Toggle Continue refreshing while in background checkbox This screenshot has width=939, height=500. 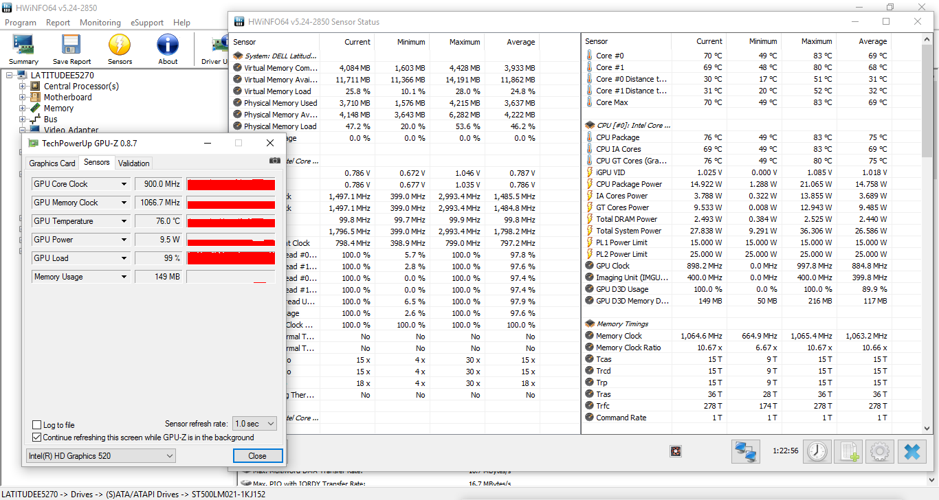click(37, 437)
